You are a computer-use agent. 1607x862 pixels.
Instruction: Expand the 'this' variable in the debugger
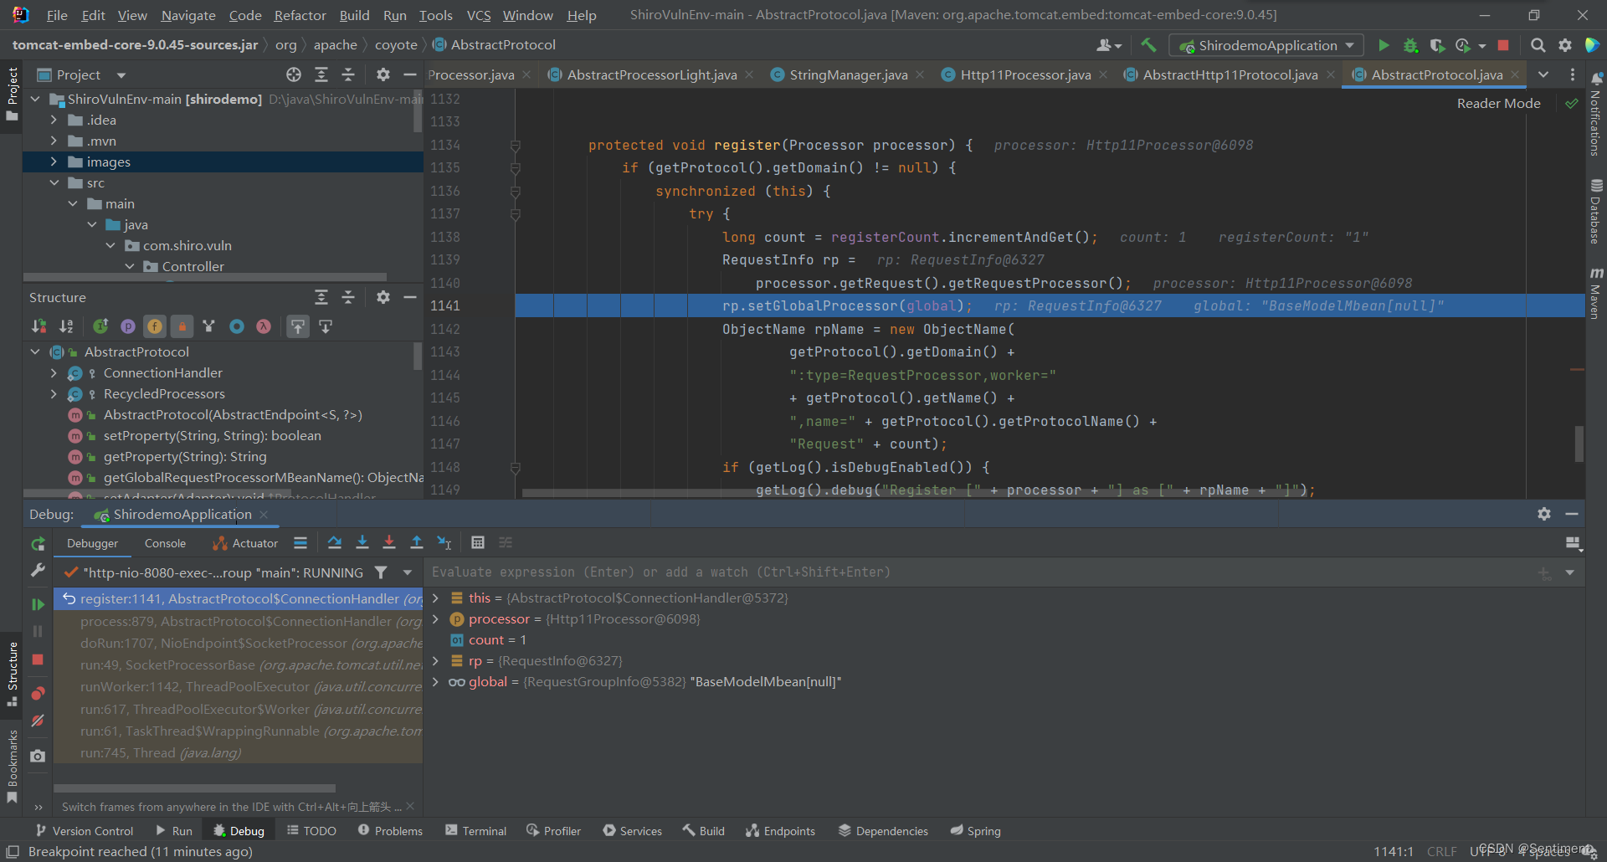(435, 598)
